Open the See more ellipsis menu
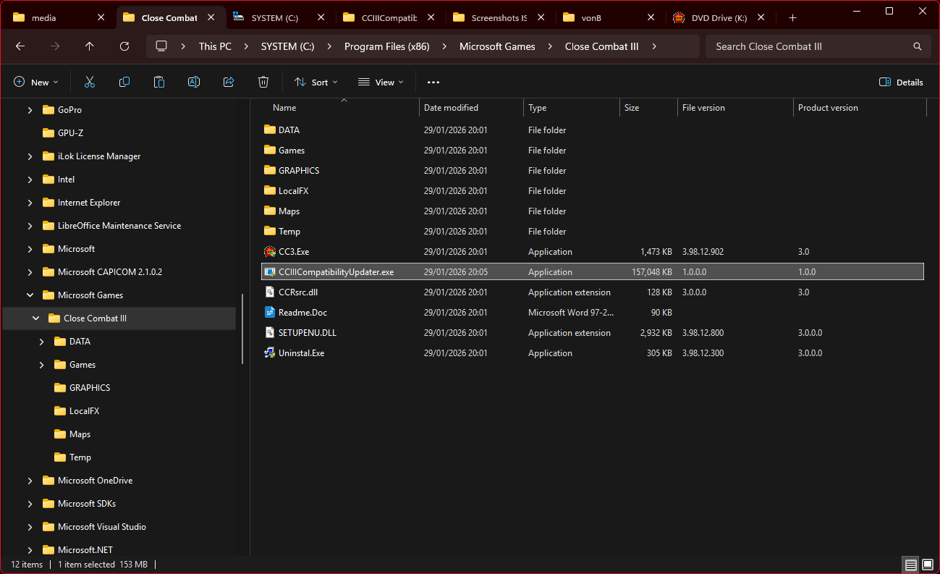The height and width of the screenshot is (574, 940). 433,83
